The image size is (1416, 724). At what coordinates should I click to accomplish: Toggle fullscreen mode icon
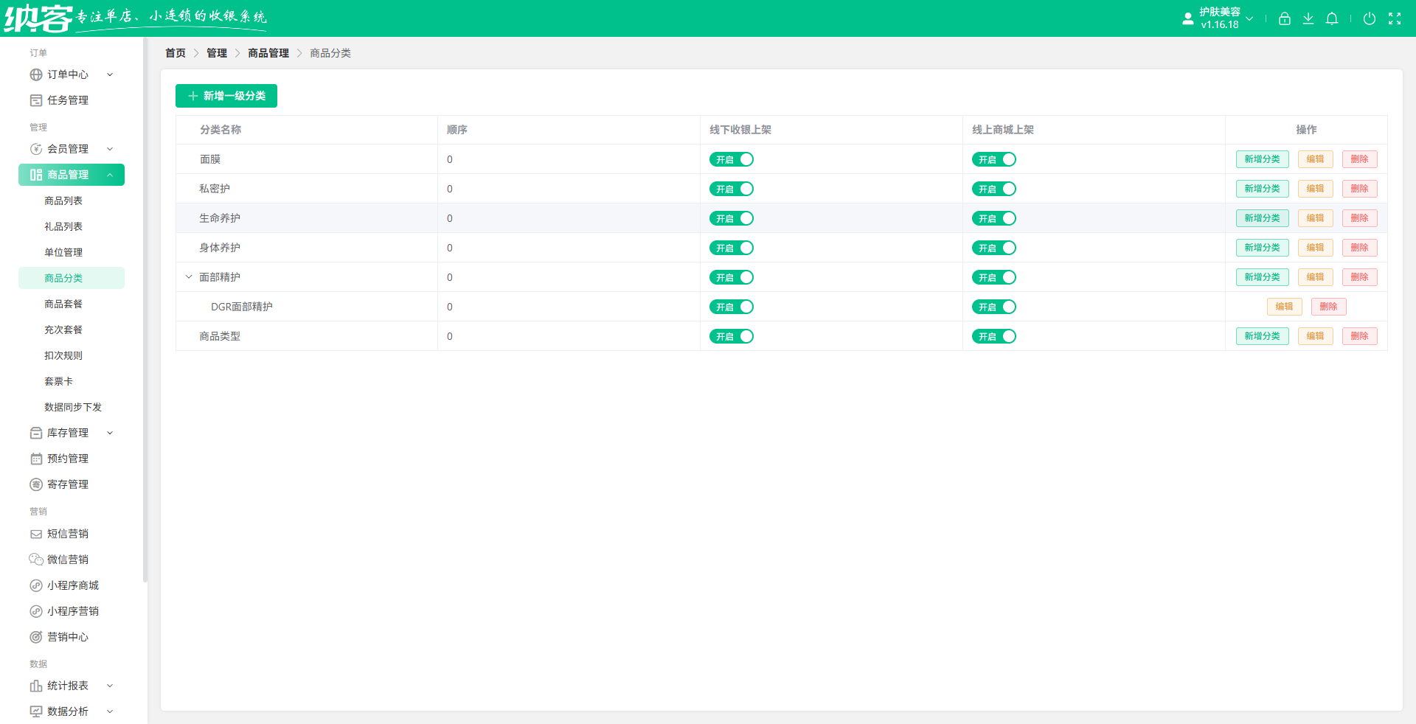(x=1394, y=19)
